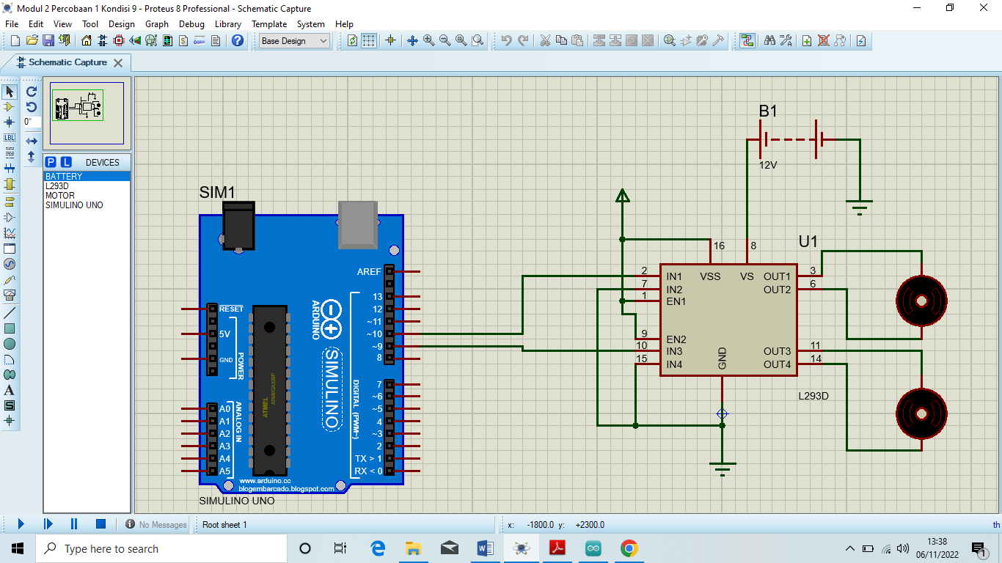1002x563 pixels.
Task: Create a new project with New icon
Action: 15,41
